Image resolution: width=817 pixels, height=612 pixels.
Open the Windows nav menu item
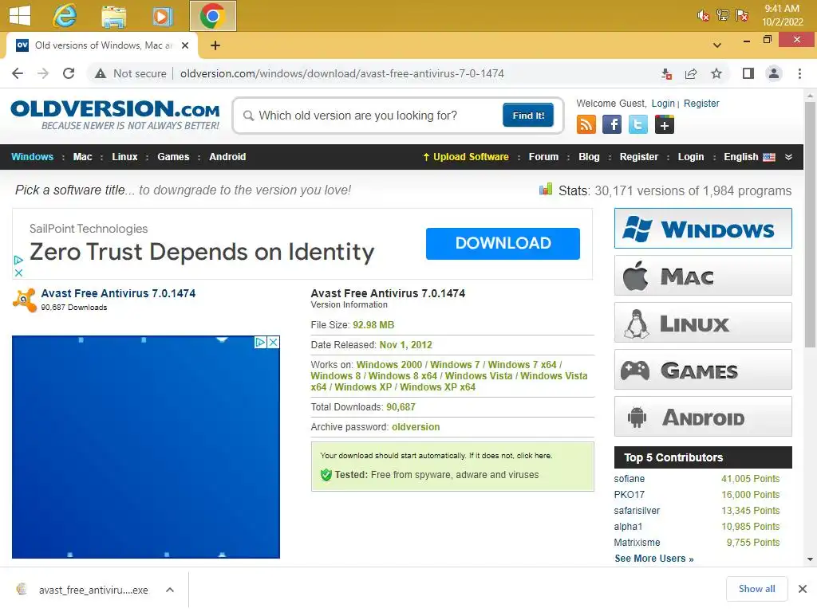tap(32, 157)
